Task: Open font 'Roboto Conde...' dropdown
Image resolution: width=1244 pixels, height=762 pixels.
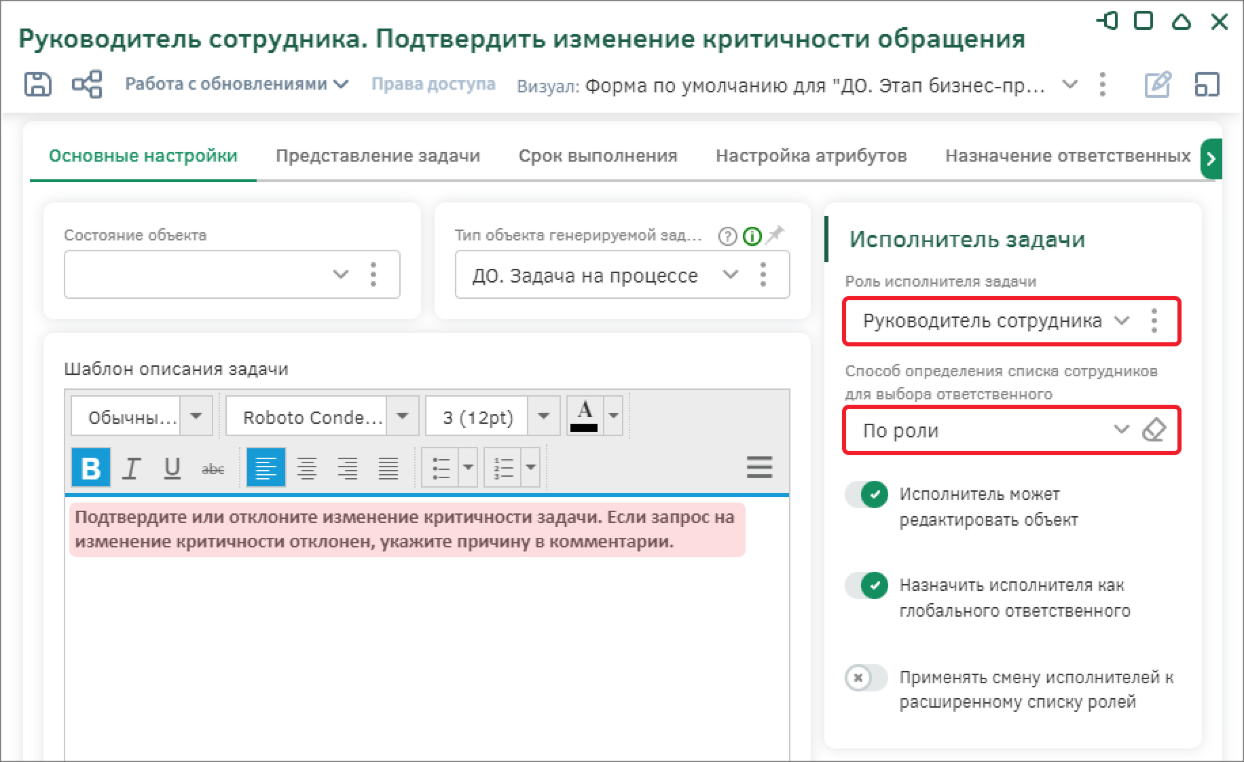Action: [x=403, y=416]
